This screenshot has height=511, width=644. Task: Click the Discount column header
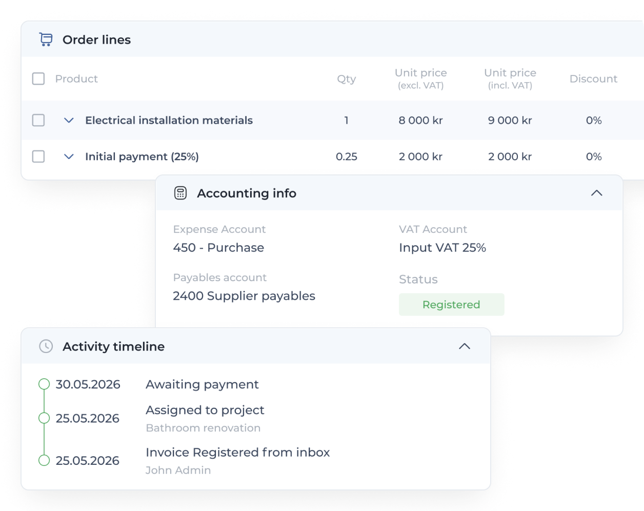[594, 78]
